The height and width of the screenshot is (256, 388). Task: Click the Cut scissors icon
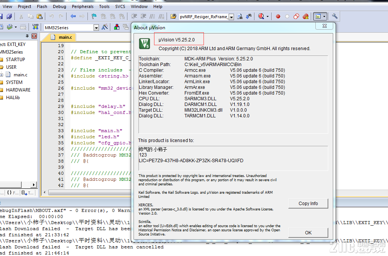point(21,17)
